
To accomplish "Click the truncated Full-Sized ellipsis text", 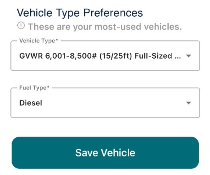I will pyautogui.click(x=158, y=56).
